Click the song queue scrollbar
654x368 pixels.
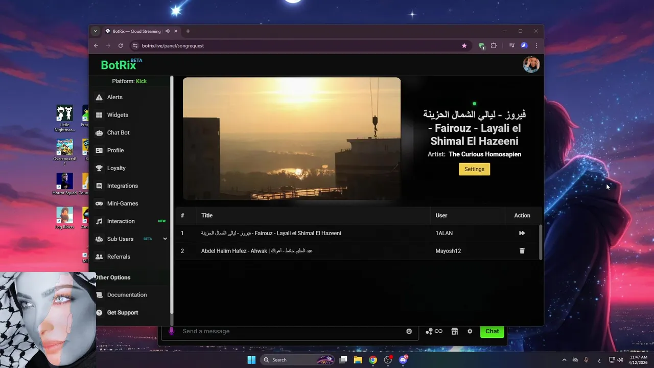[541, 241]
